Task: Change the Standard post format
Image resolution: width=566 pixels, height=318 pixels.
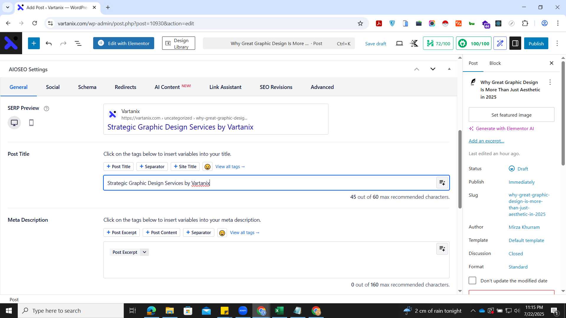Action: tap(518, 267)
